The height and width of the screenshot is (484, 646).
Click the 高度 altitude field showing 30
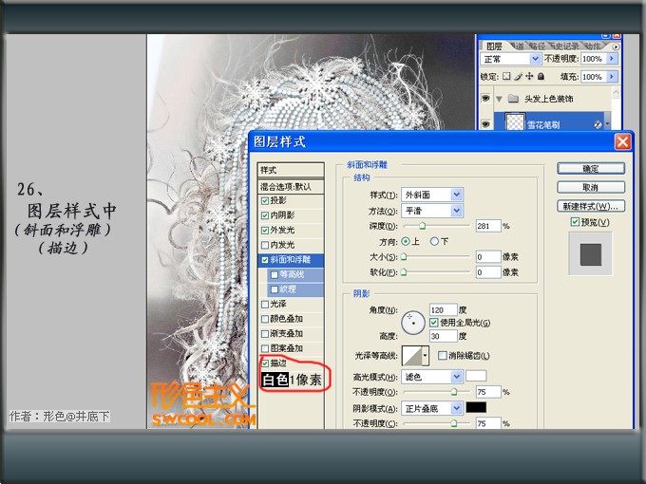pyautogui.click(x=443, y=336)
